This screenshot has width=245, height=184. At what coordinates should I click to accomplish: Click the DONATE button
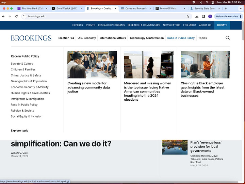(x=222, y=25)
